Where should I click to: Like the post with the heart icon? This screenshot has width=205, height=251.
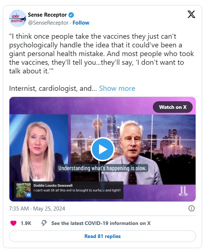click(13, 223)
